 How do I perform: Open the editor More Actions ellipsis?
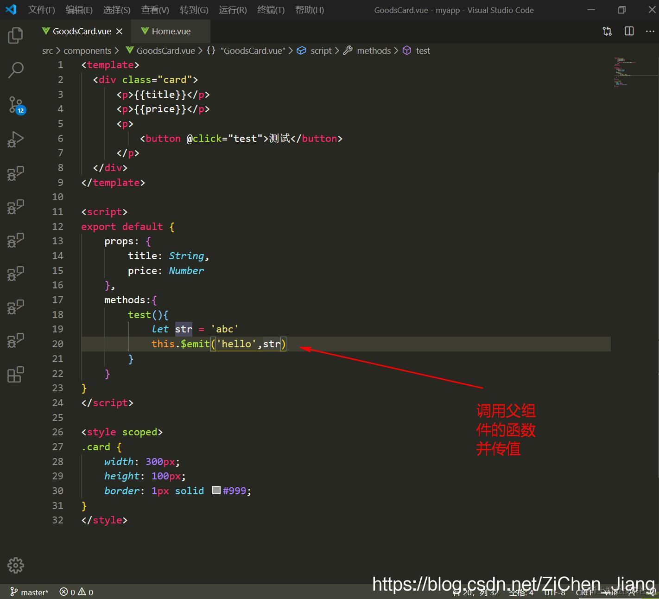[650, 31]
